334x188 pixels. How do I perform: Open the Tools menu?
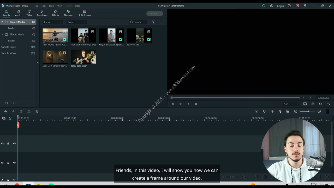[51, 6]
